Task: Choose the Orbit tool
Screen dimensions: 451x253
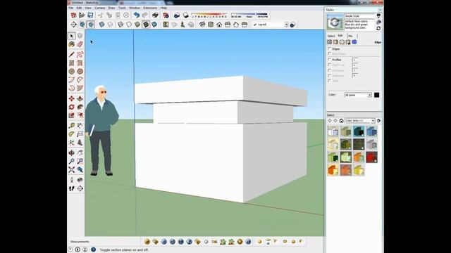Action: 72,153
